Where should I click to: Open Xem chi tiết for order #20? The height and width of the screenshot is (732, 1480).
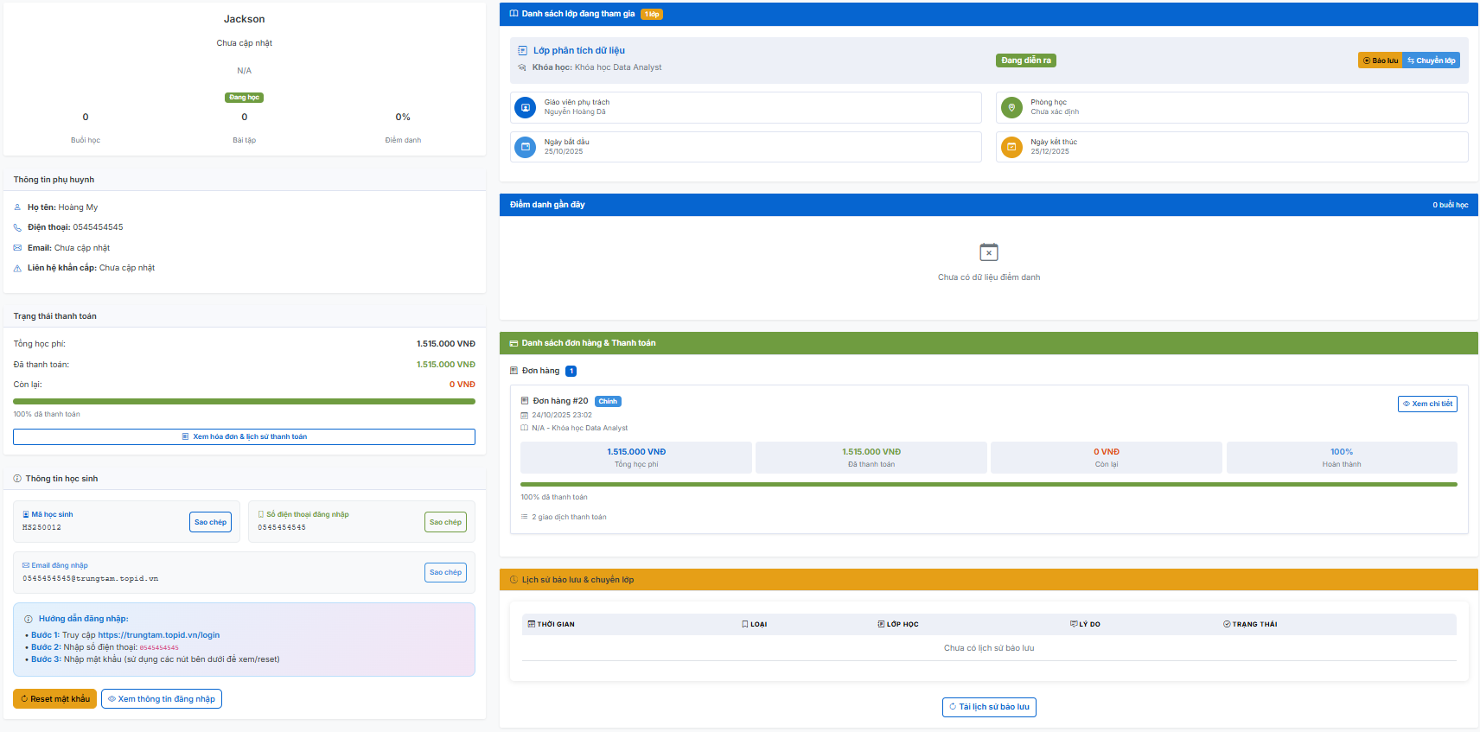(1427, 404)
